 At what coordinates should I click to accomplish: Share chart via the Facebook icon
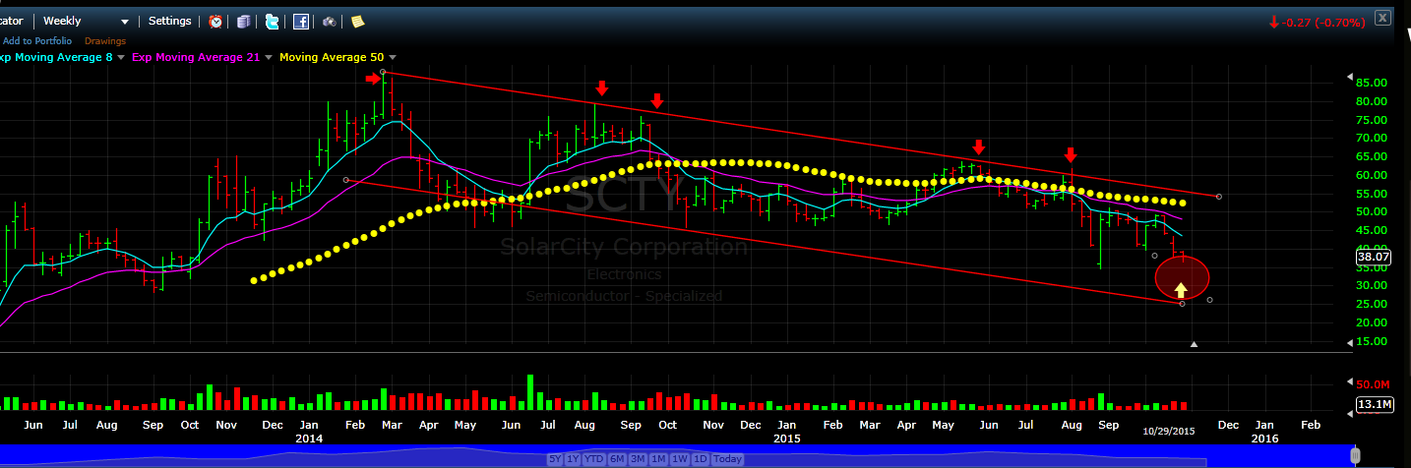click(301, 21)
